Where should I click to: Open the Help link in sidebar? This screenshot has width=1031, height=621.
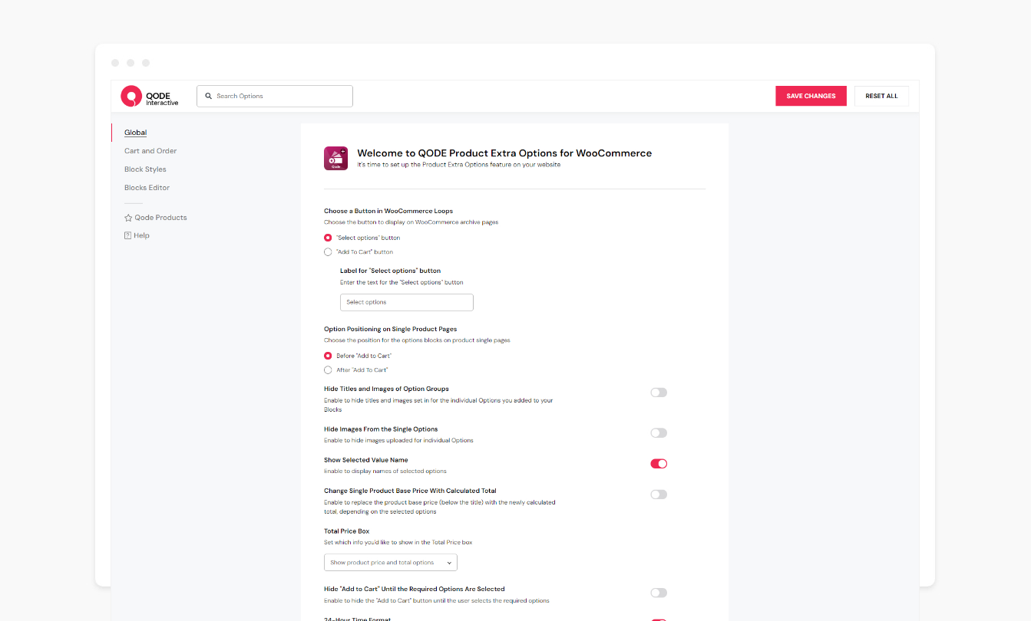pos(141,235)
